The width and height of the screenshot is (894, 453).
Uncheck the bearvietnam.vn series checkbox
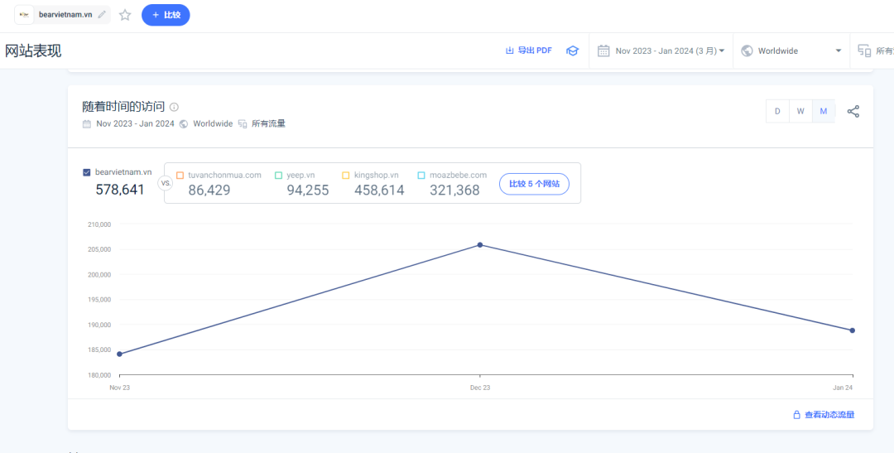pyautogui.click(x=87, y=172)
